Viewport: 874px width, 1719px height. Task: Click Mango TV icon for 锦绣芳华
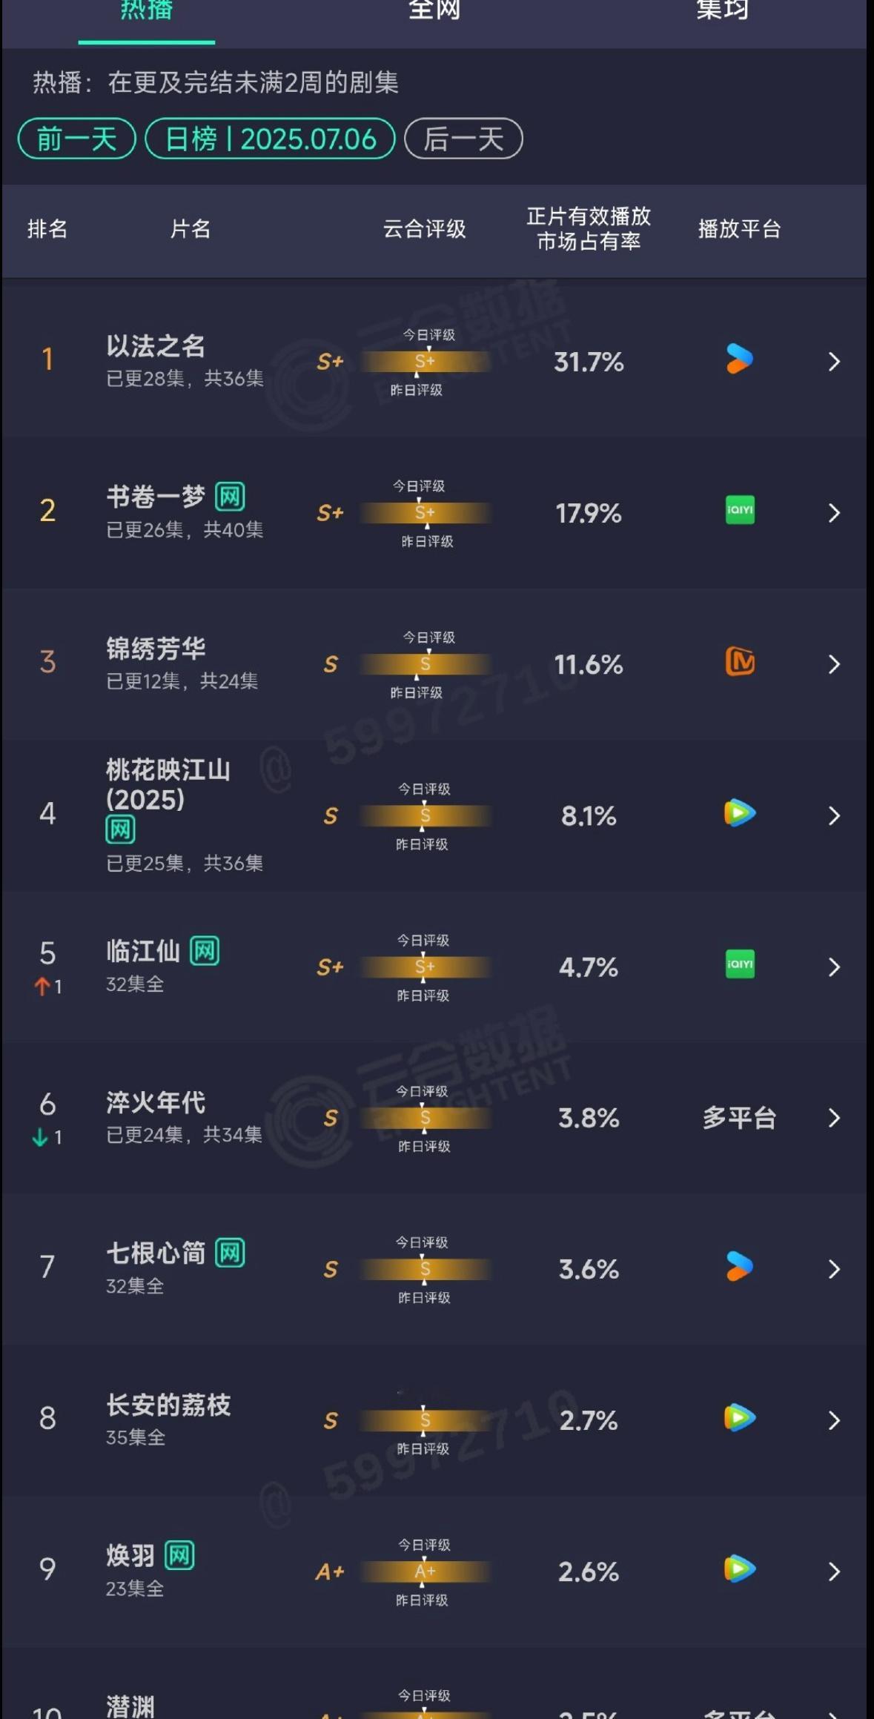click(739, 661)
